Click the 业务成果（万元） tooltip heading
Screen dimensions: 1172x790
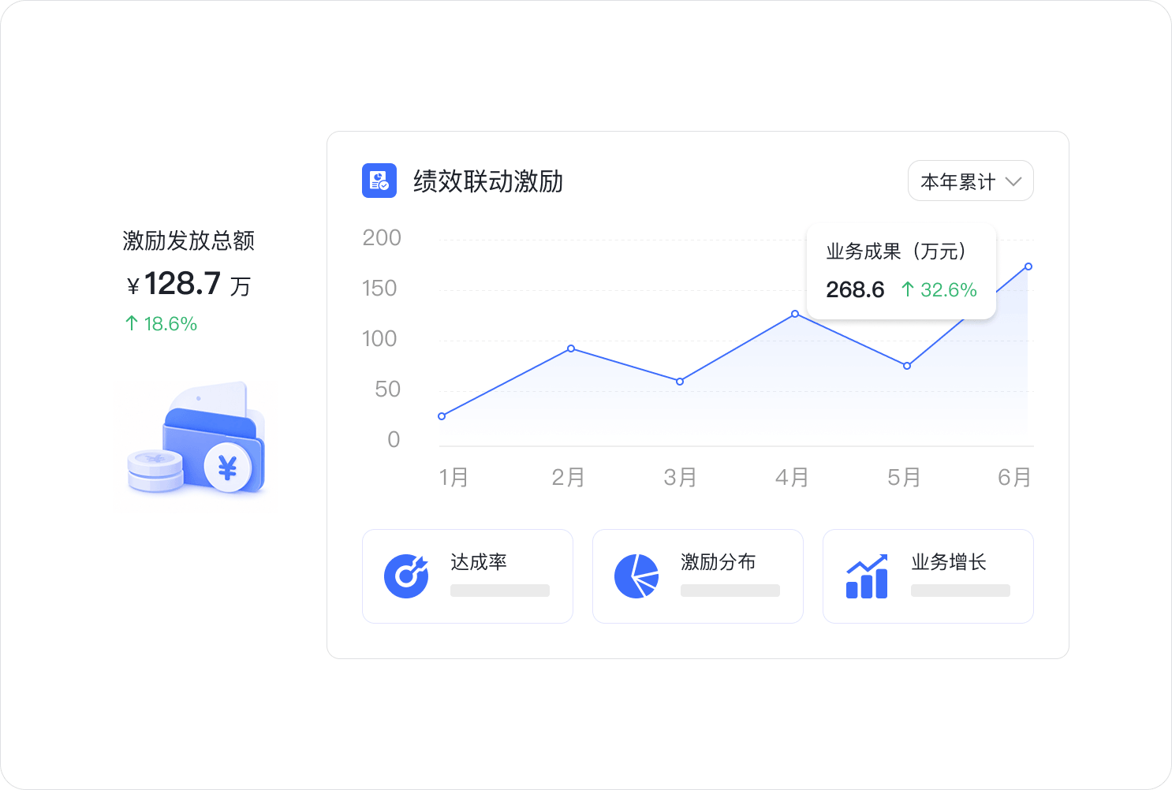pos(897,252)
